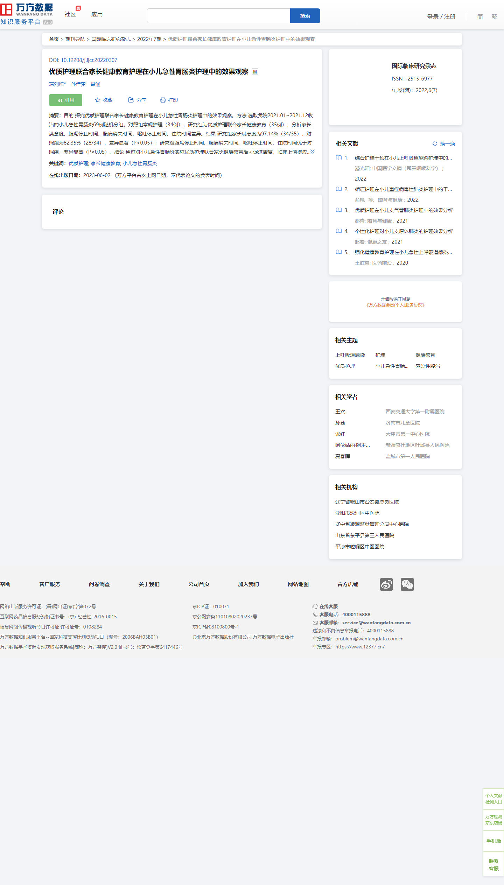Screen dimensions: 504x885
Task: Click the 收藏 star icon
Action: click(98, 100)
